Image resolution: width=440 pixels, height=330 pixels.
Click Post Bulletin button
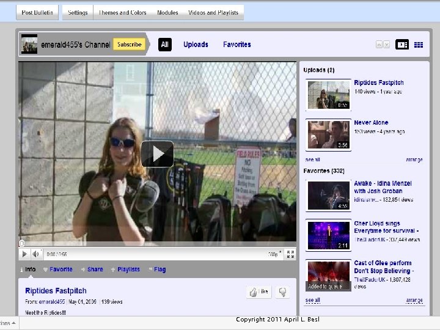37,13
